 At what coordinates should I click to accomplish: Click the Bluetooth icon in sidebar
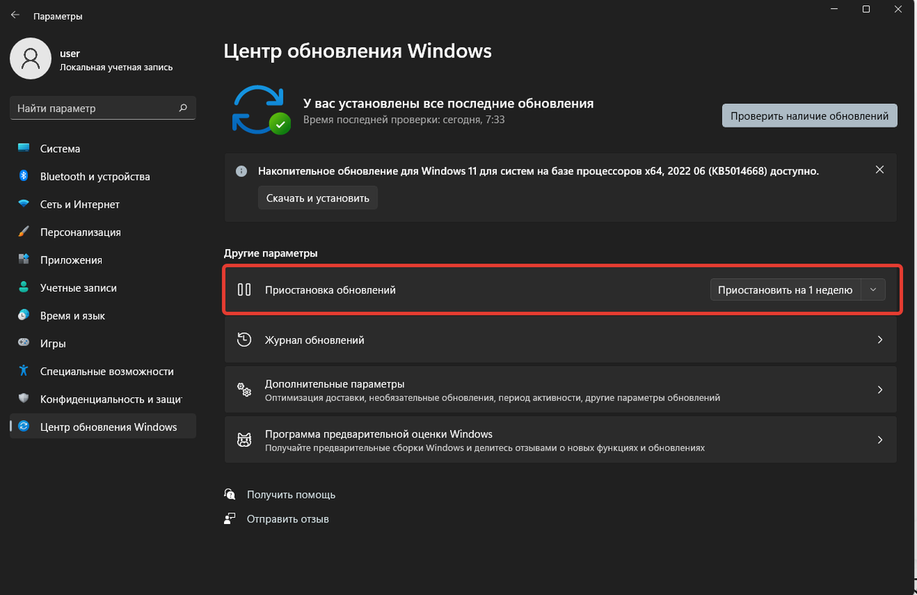coord(24,176)
